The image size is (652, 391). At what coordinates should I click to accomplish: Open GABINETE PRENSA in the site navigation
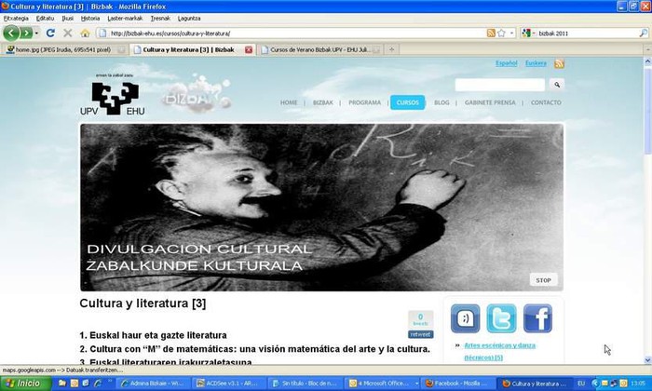tap(490, 102)
